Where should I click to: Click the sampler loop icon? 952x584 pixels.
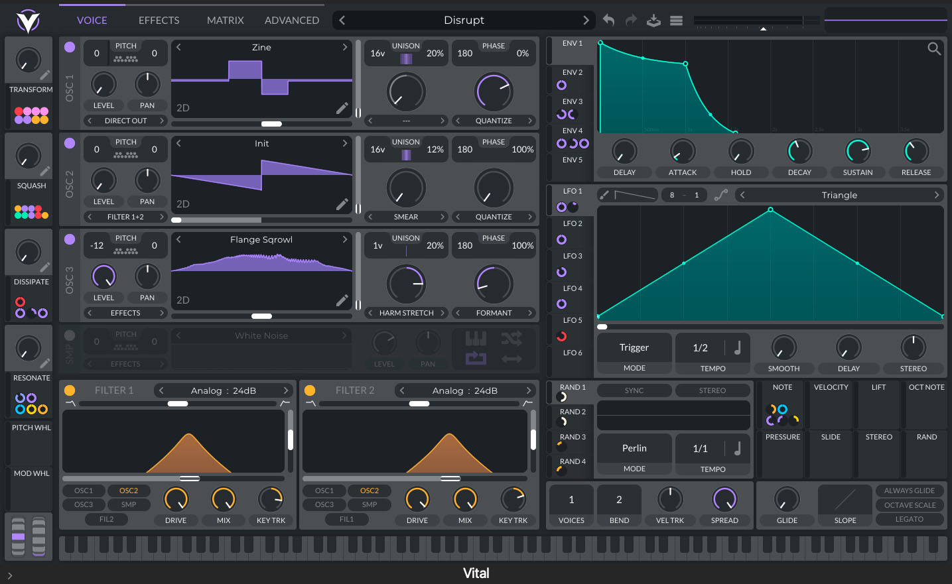[x=476, y=359]
